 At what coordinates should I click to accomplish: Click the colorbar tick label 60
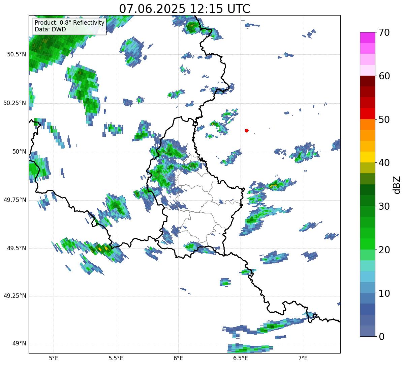click(x=384, y=76)
